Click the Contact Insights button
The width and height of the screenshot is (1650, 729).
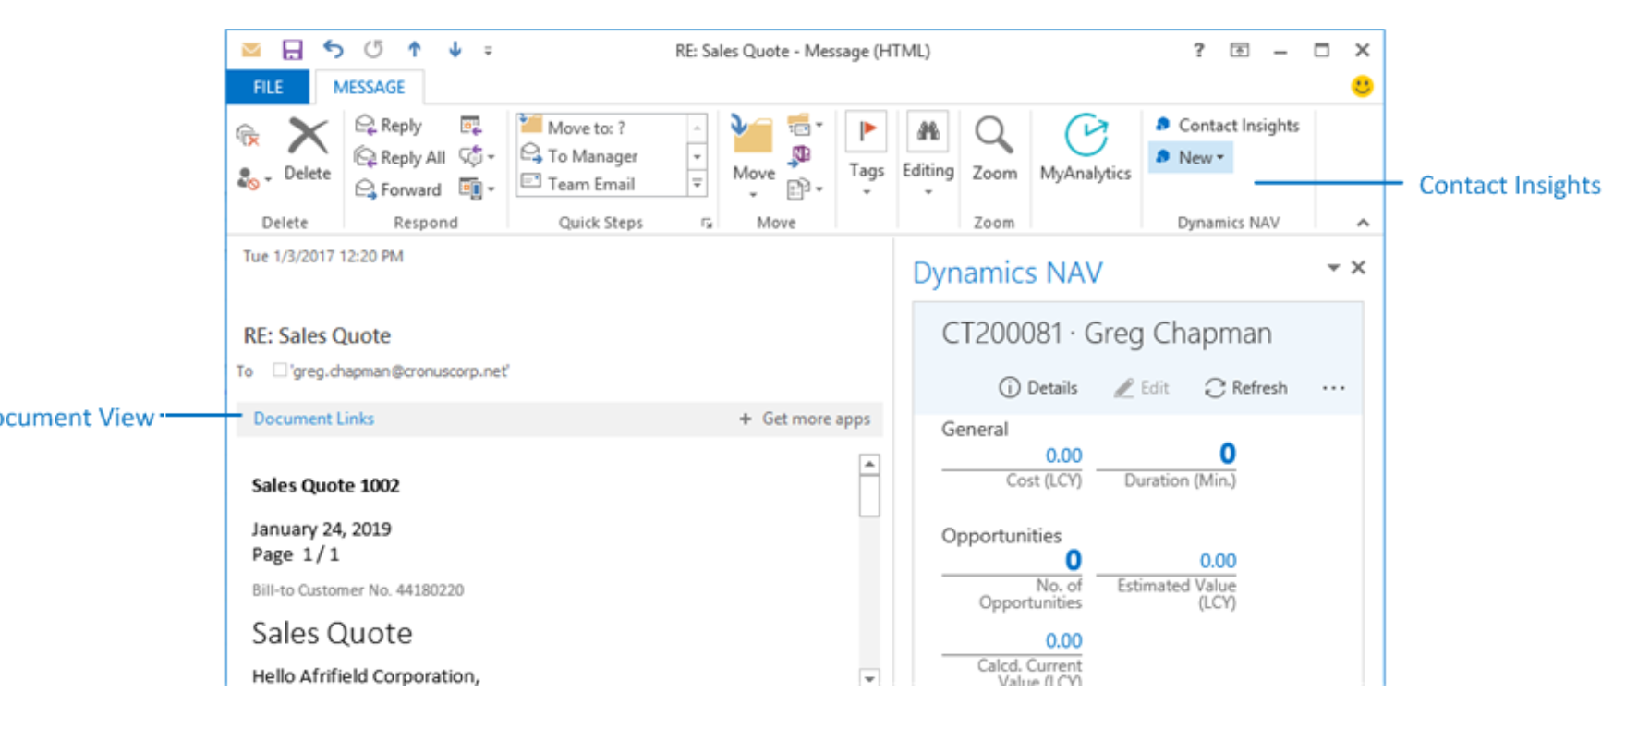1228,125
